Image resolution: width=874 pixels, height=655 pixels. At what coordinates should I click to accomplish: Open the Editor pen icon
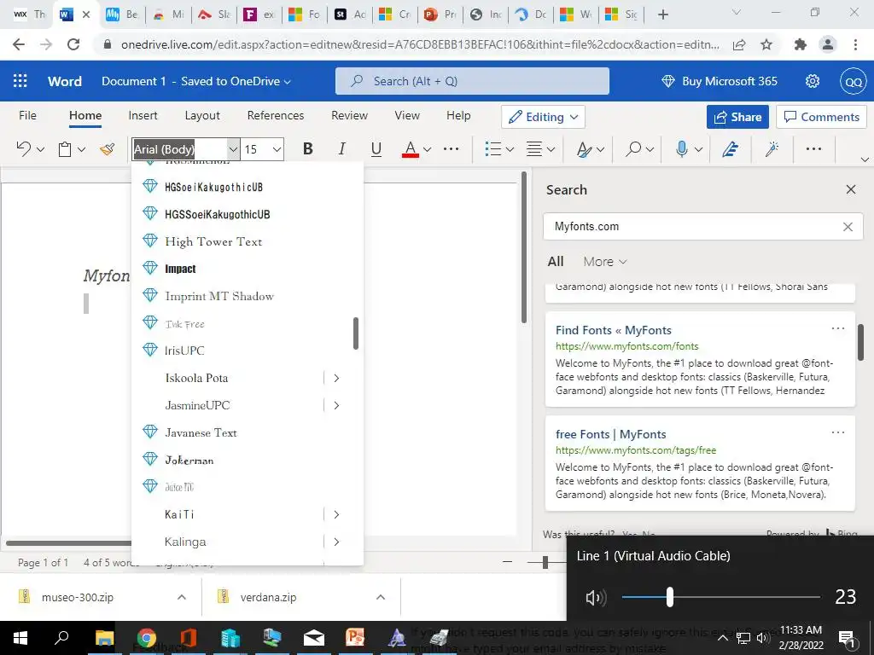pos(731,148)
